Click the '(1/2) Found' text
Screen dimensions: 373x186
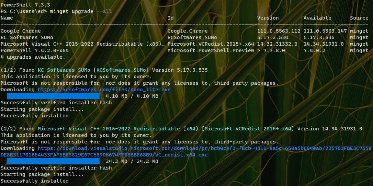(x=18, y=70)
